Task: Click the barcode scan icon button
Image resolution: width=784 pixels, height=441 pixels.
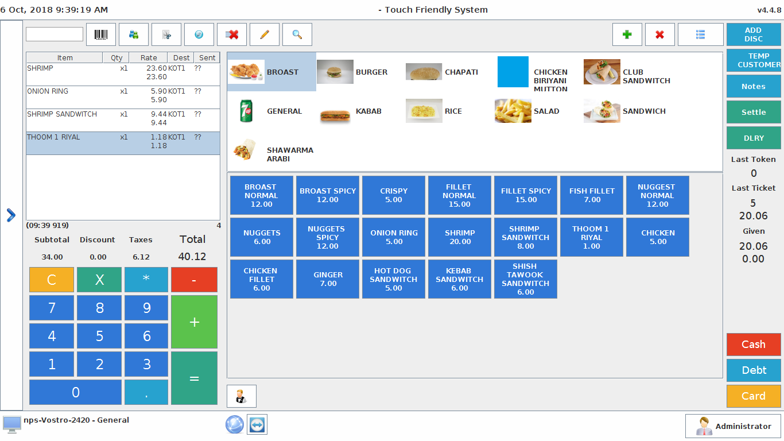Action: pyautogui.click(x=101, y=34)
